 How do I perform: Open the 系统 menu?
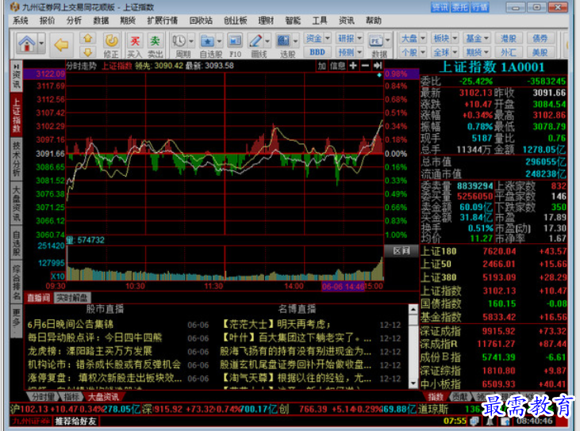[21, 21]
